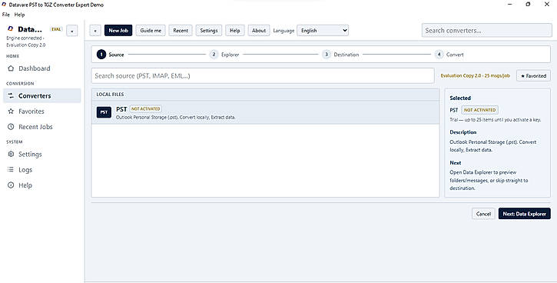Click the back chevron button in toolbar
The image size is (557, 283).
click(95, 31)
